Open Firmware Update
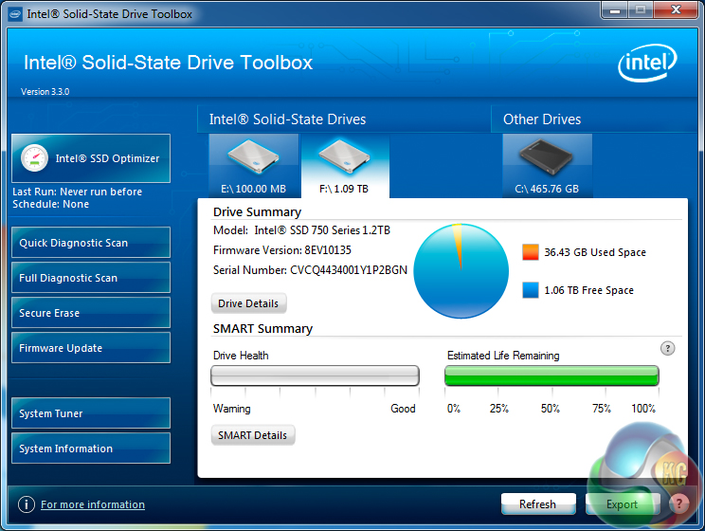This screenshot has height=531, width=705. pos(91,348)
